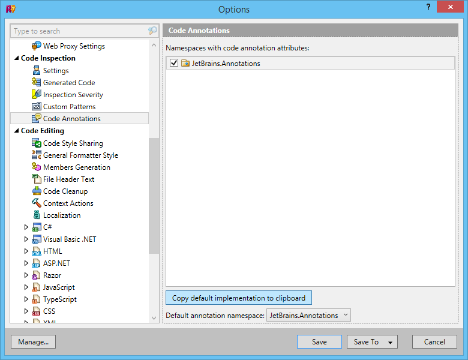Collapse the Code Inspection section

point(17,58)
